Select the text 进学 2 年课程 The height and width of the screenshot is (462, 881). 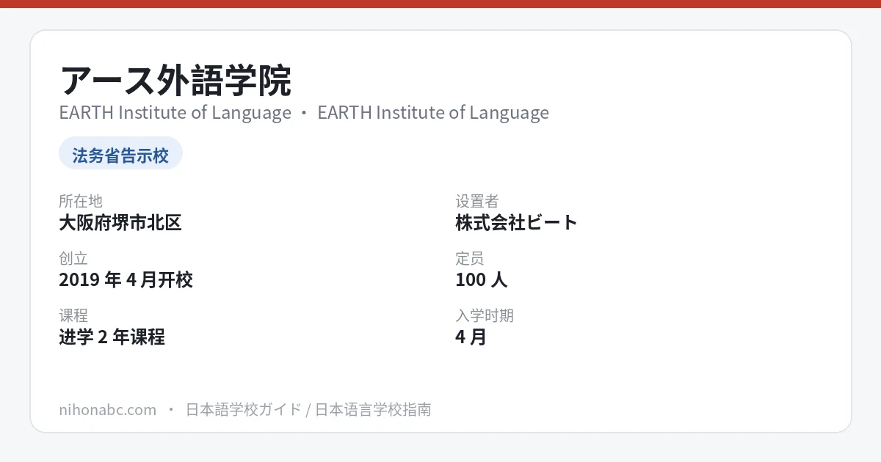(112, 337)
